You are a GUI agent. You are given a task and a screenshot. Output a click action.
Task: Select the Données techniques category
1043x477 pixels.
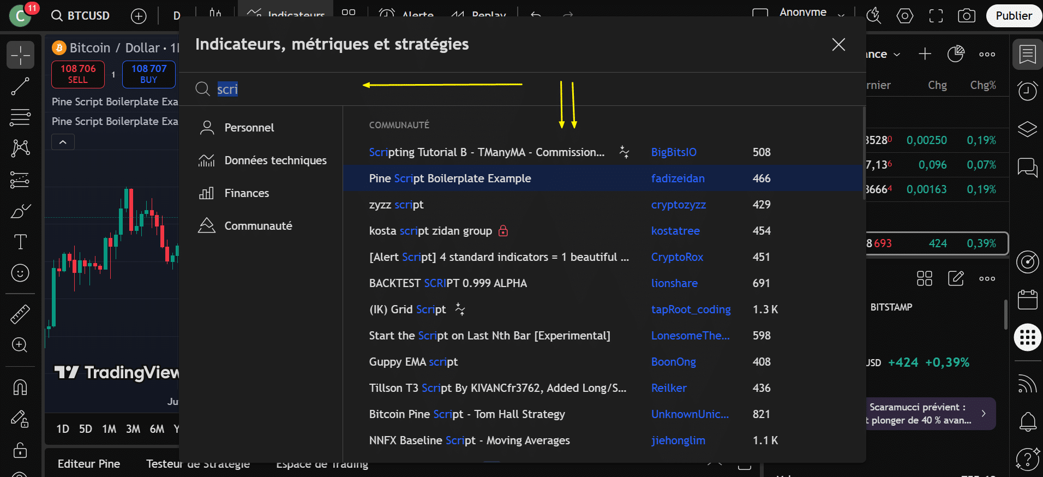261,160
